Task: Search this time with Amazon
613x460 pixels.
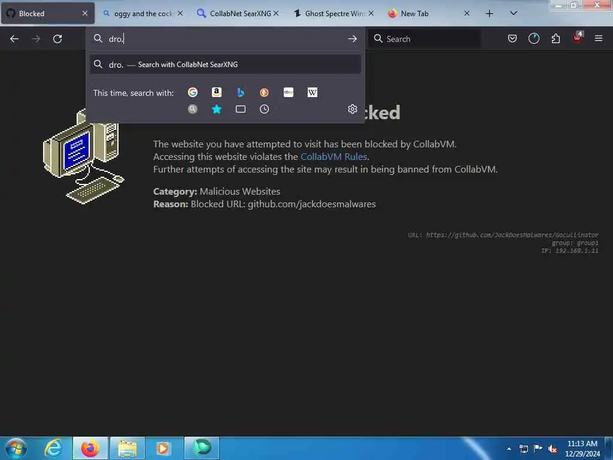Action: [x=217, y=92]
